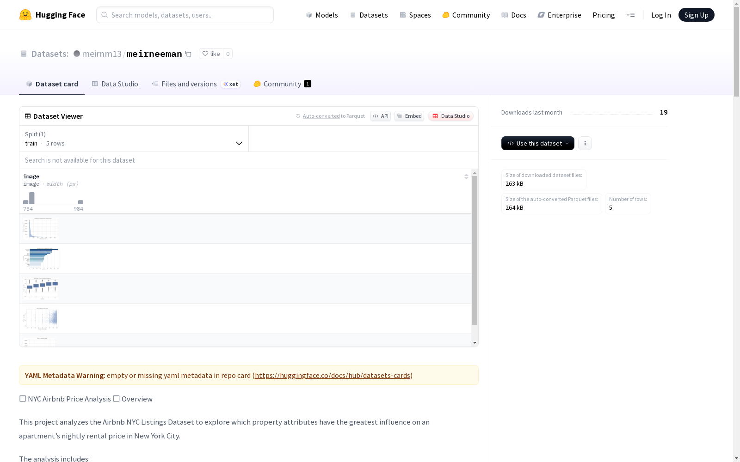Select the Dataset card tab
740x462 pixels.
point(52,84)
